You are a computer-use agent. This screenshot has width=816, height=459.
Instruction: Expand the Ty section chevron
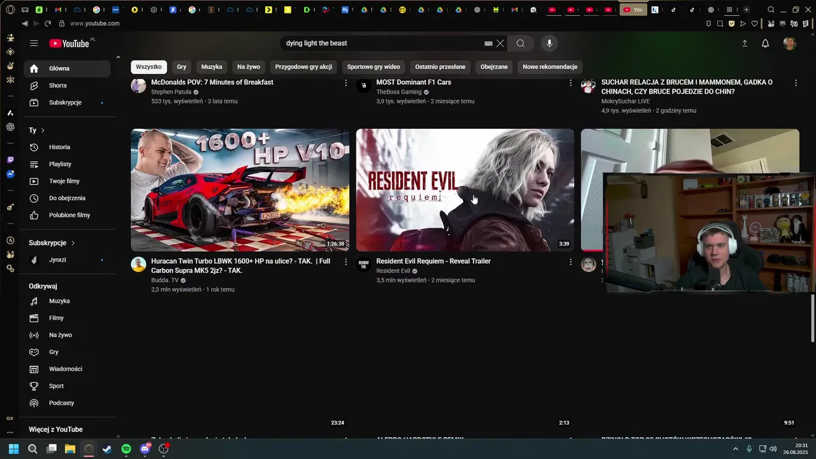pos(43,130)
